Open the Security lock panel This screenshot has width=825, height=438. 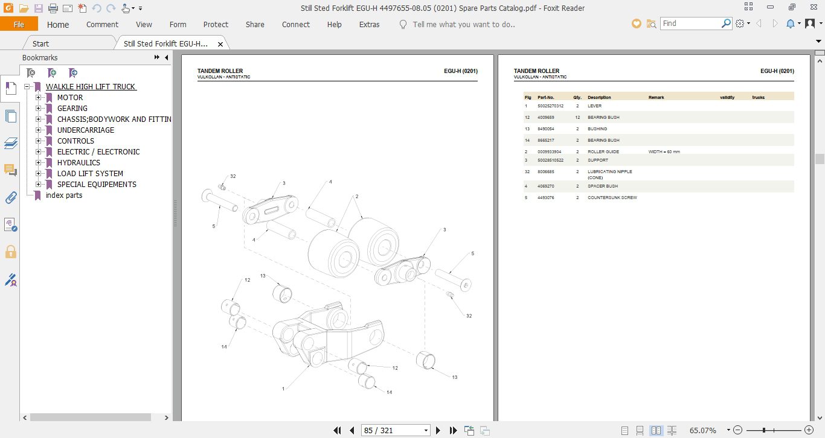point(10,252)
